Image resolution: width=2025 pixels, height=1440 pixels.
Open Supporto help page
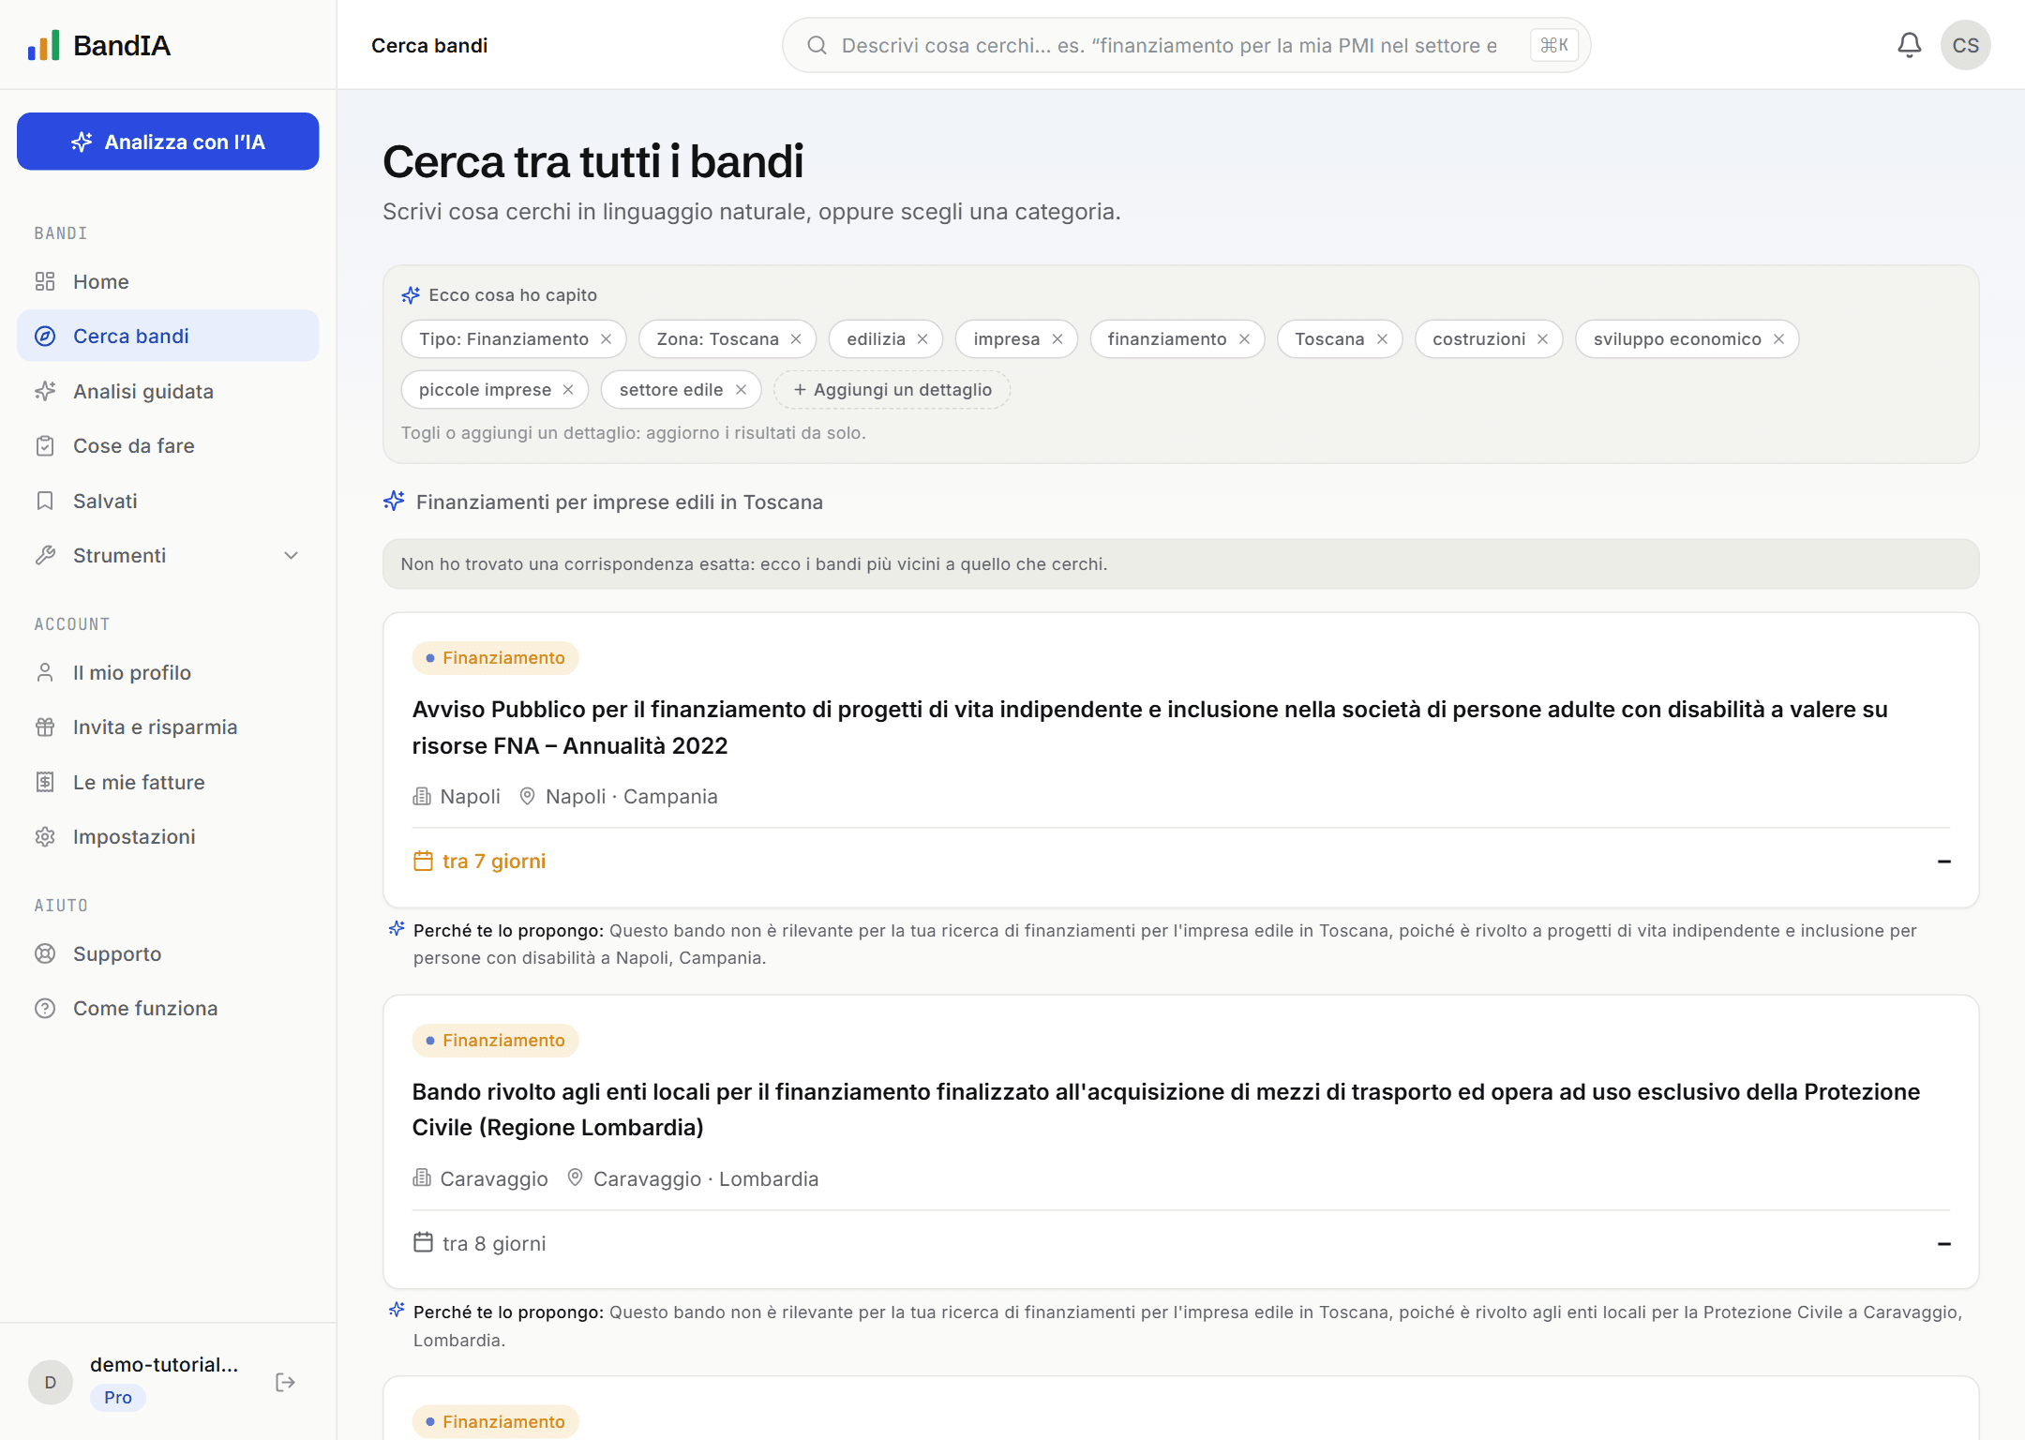pyautogui.click(x=168, y=953)
